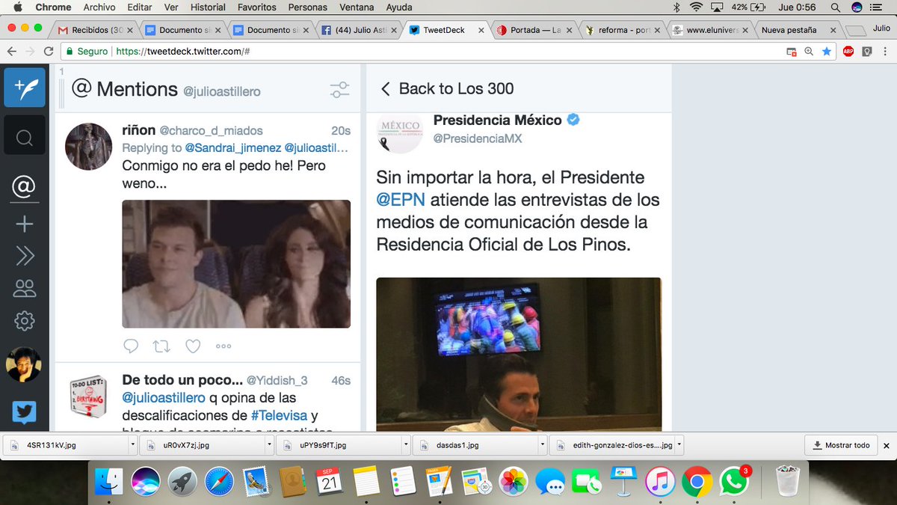897x505 pixels.
Task: Bookmark the page with the star icon
Action: (x=826, y=52)
